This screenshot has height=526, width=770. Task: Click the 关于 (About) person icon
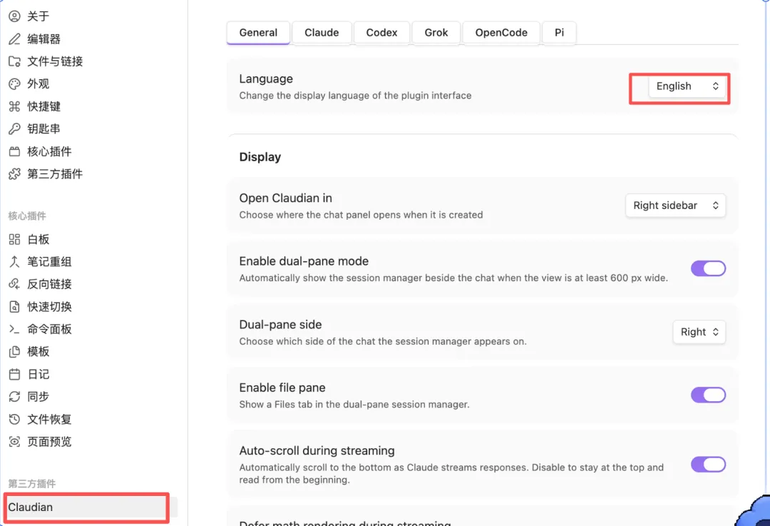15,16
